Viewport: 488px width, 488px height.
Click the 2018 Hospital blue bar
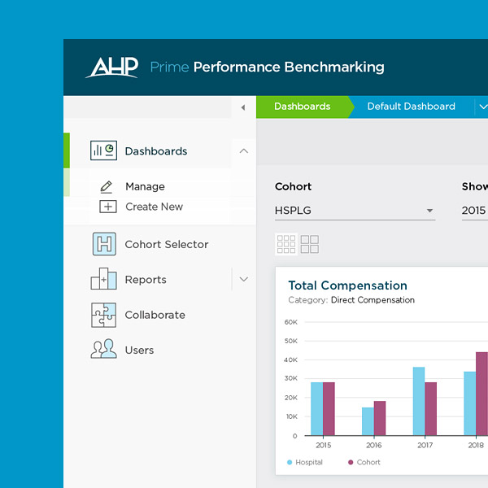470,403
